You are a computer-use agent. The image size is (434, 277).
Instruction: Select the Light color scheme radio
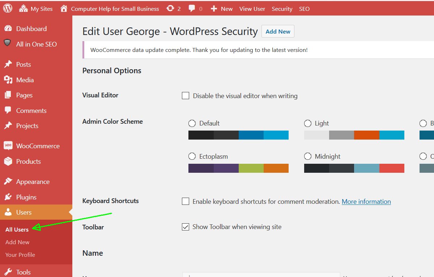pyautogui.click(x=308, y=123)
